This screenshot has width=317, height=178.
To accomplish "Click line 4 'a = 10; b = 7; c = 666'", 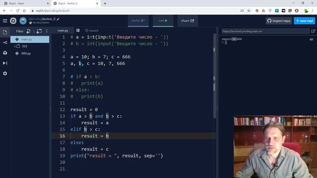I will point(101,57).
